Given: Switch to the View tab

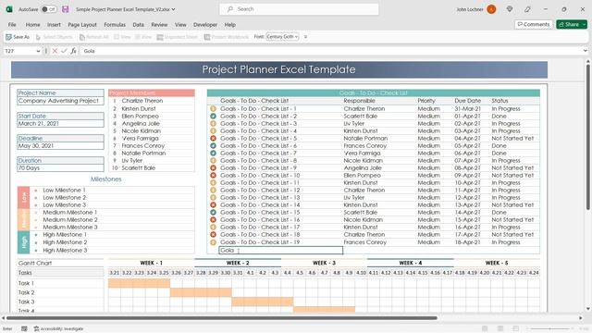Looking at the screenshot, I should [180, 25].
